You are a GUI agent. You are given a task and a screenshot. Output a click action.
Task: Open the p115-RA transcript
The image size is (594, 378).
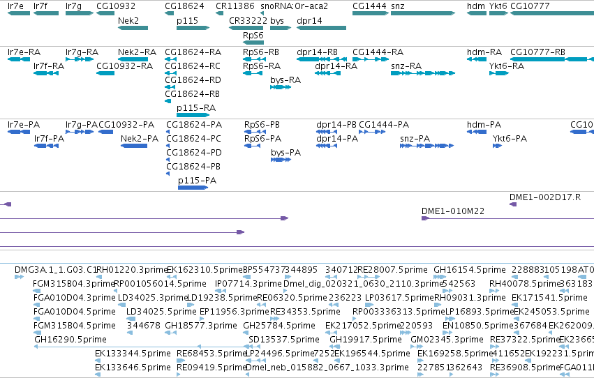pos(193,115)
